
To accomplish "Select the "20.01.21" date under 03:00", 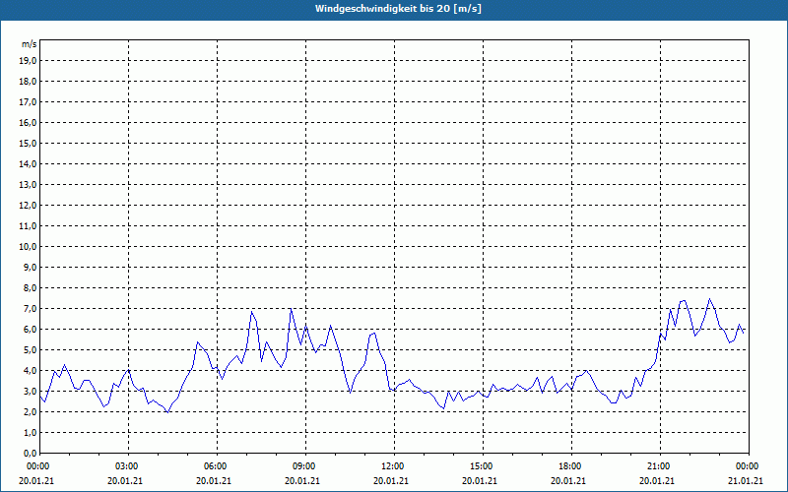I will [125, 480].
